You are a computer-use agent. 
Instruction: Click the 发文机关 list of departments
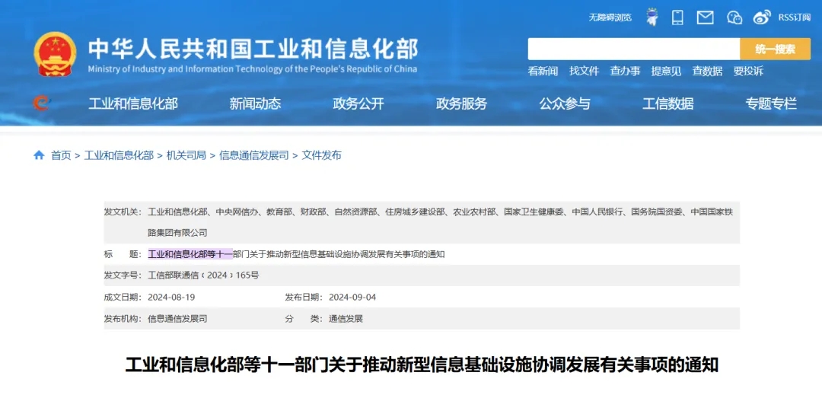pos(441,222)
